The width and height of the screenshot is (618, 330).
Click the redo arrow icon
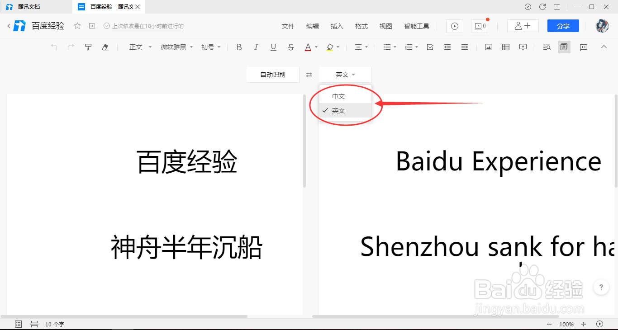click(71, 47)
